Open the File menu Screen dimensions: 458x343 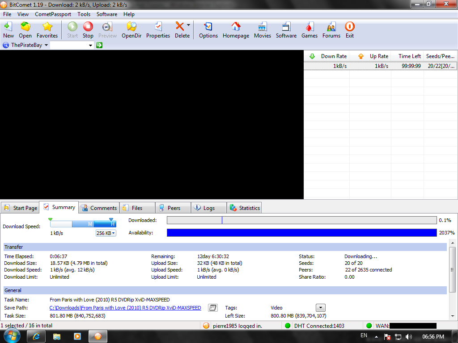click(7, 14)
